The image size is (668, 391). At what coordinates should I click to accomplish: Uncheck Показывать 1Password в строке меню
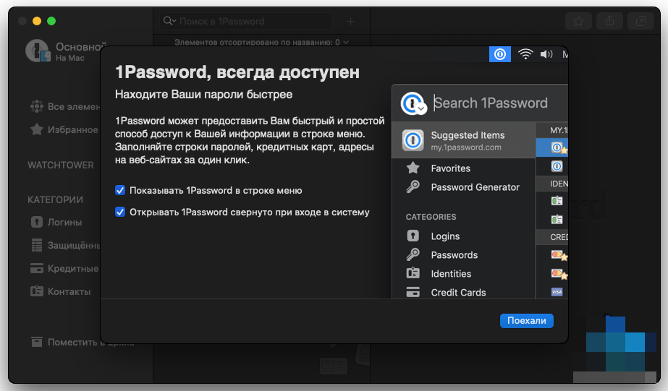click(x=120, y=190)
